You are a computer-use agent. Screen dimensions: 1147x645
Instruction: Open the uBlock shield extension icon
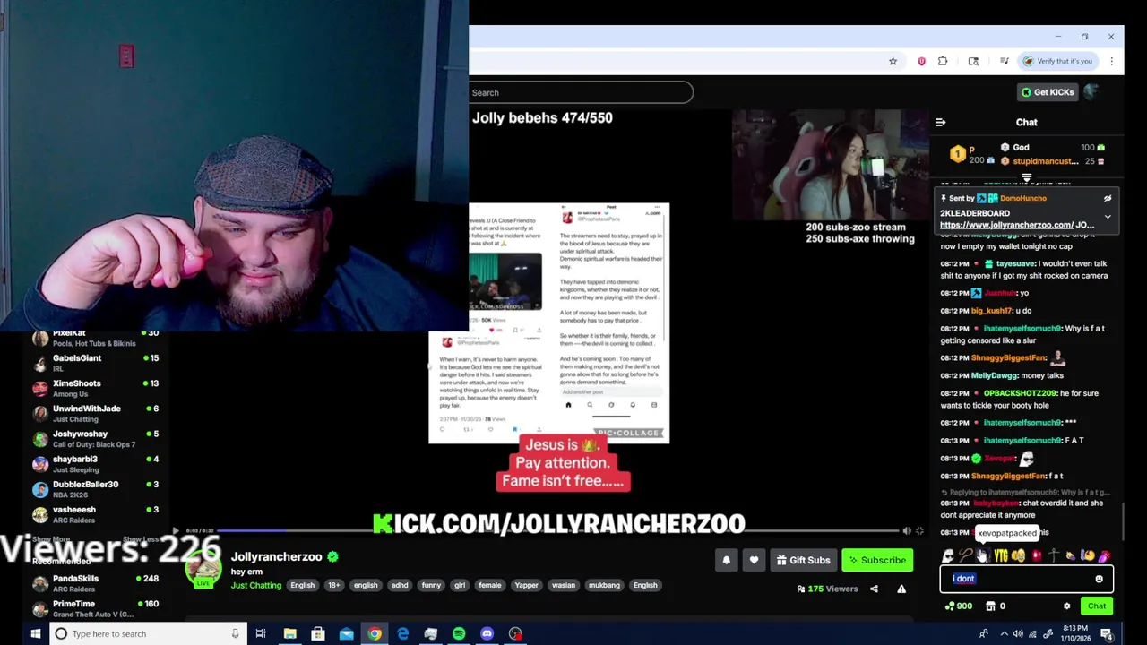tap(921, 61)
